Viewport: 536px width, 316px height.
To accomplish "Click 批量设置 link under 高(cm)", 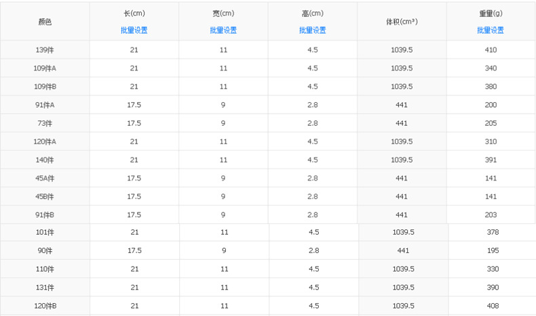I will [x=312, y=30].
